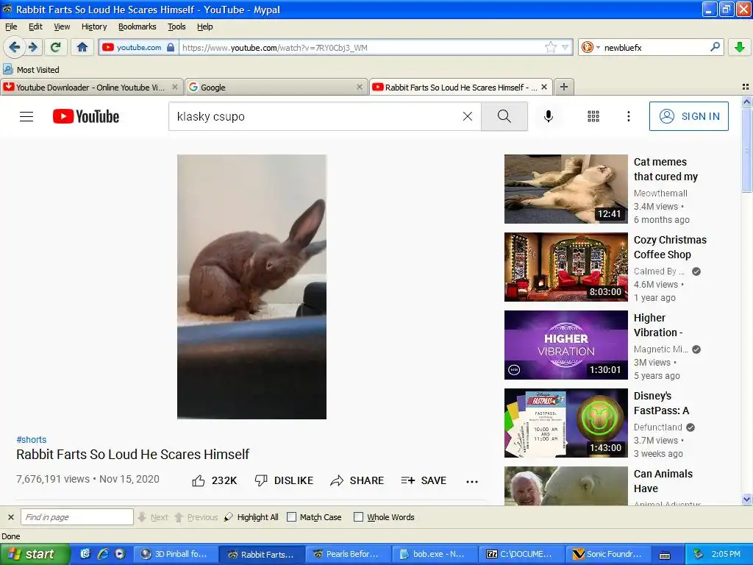This screenshot has width=753, height=565.
Task: Start voice search with the microphone
Action: click(549, 116)
